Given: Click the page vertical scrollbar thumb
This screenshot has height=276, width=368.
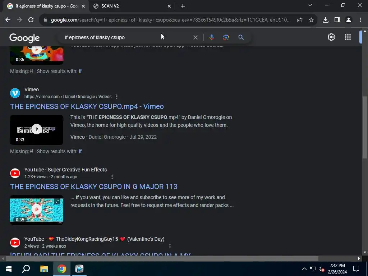Looking at the screenshot, I should coord(364,127).
